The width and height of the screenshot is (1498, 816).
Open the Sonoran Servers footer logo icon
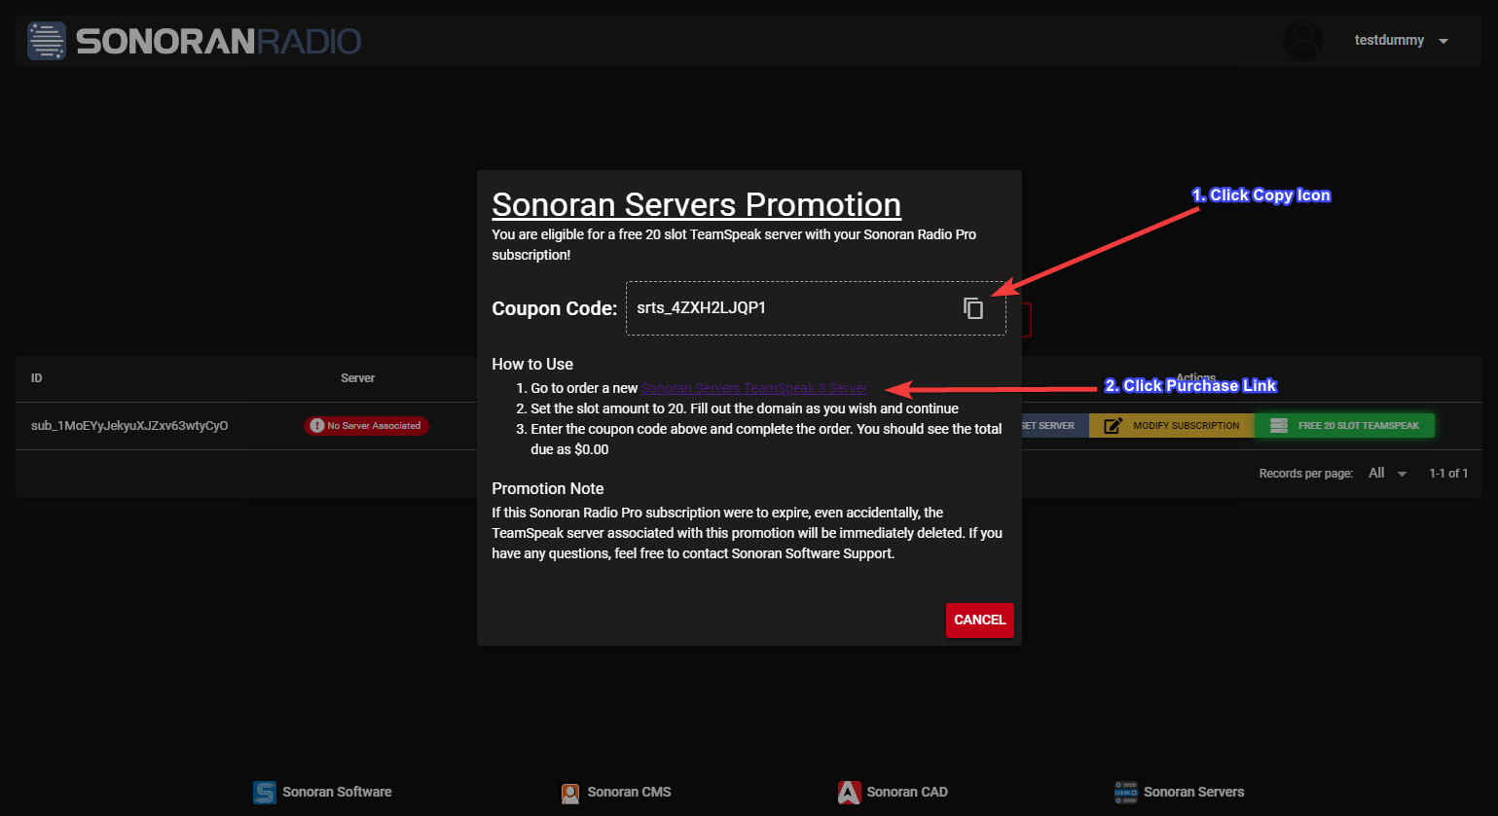coord(1126,793)
